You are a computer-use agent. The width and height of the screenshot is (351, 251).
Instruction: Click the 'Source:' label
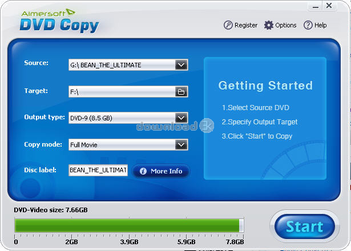36,63
